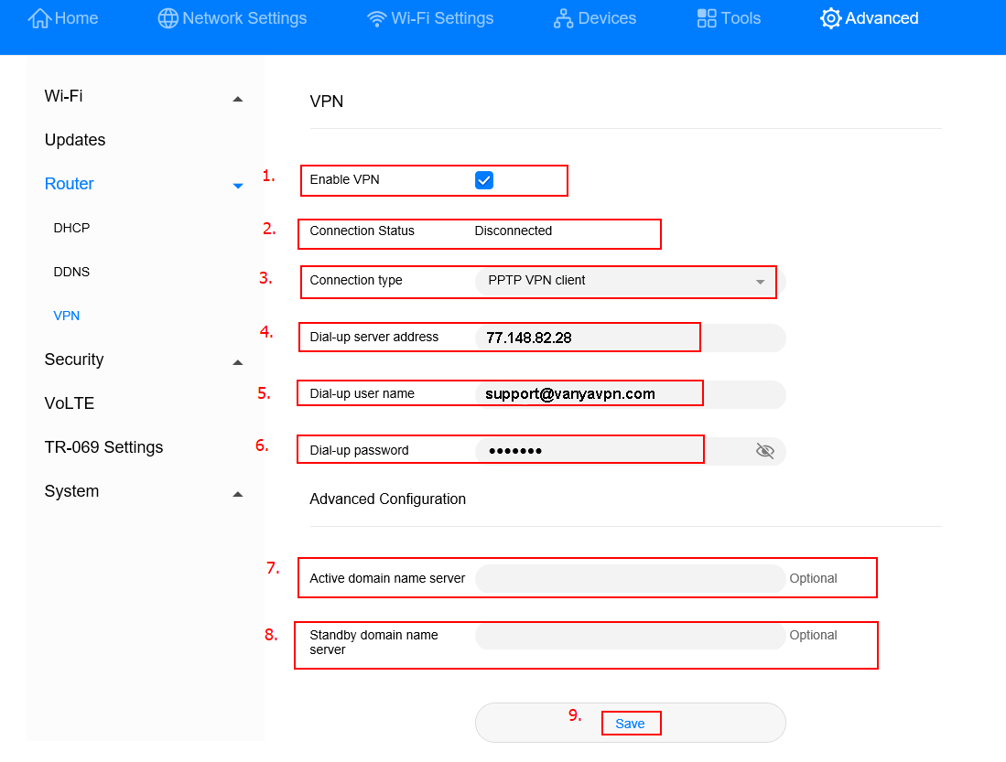Open TR-069 Settings in sidebar
The image size is (1006, 762).
(x=103, y=447)
